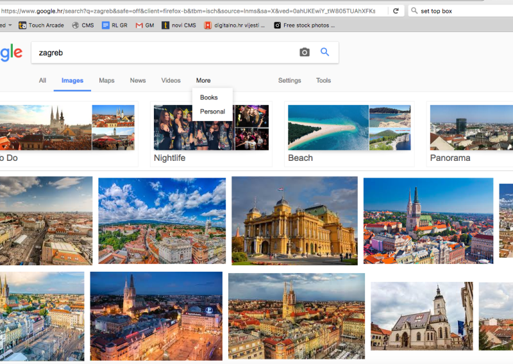Click the camera search-by-image icon

pos(305,53)
